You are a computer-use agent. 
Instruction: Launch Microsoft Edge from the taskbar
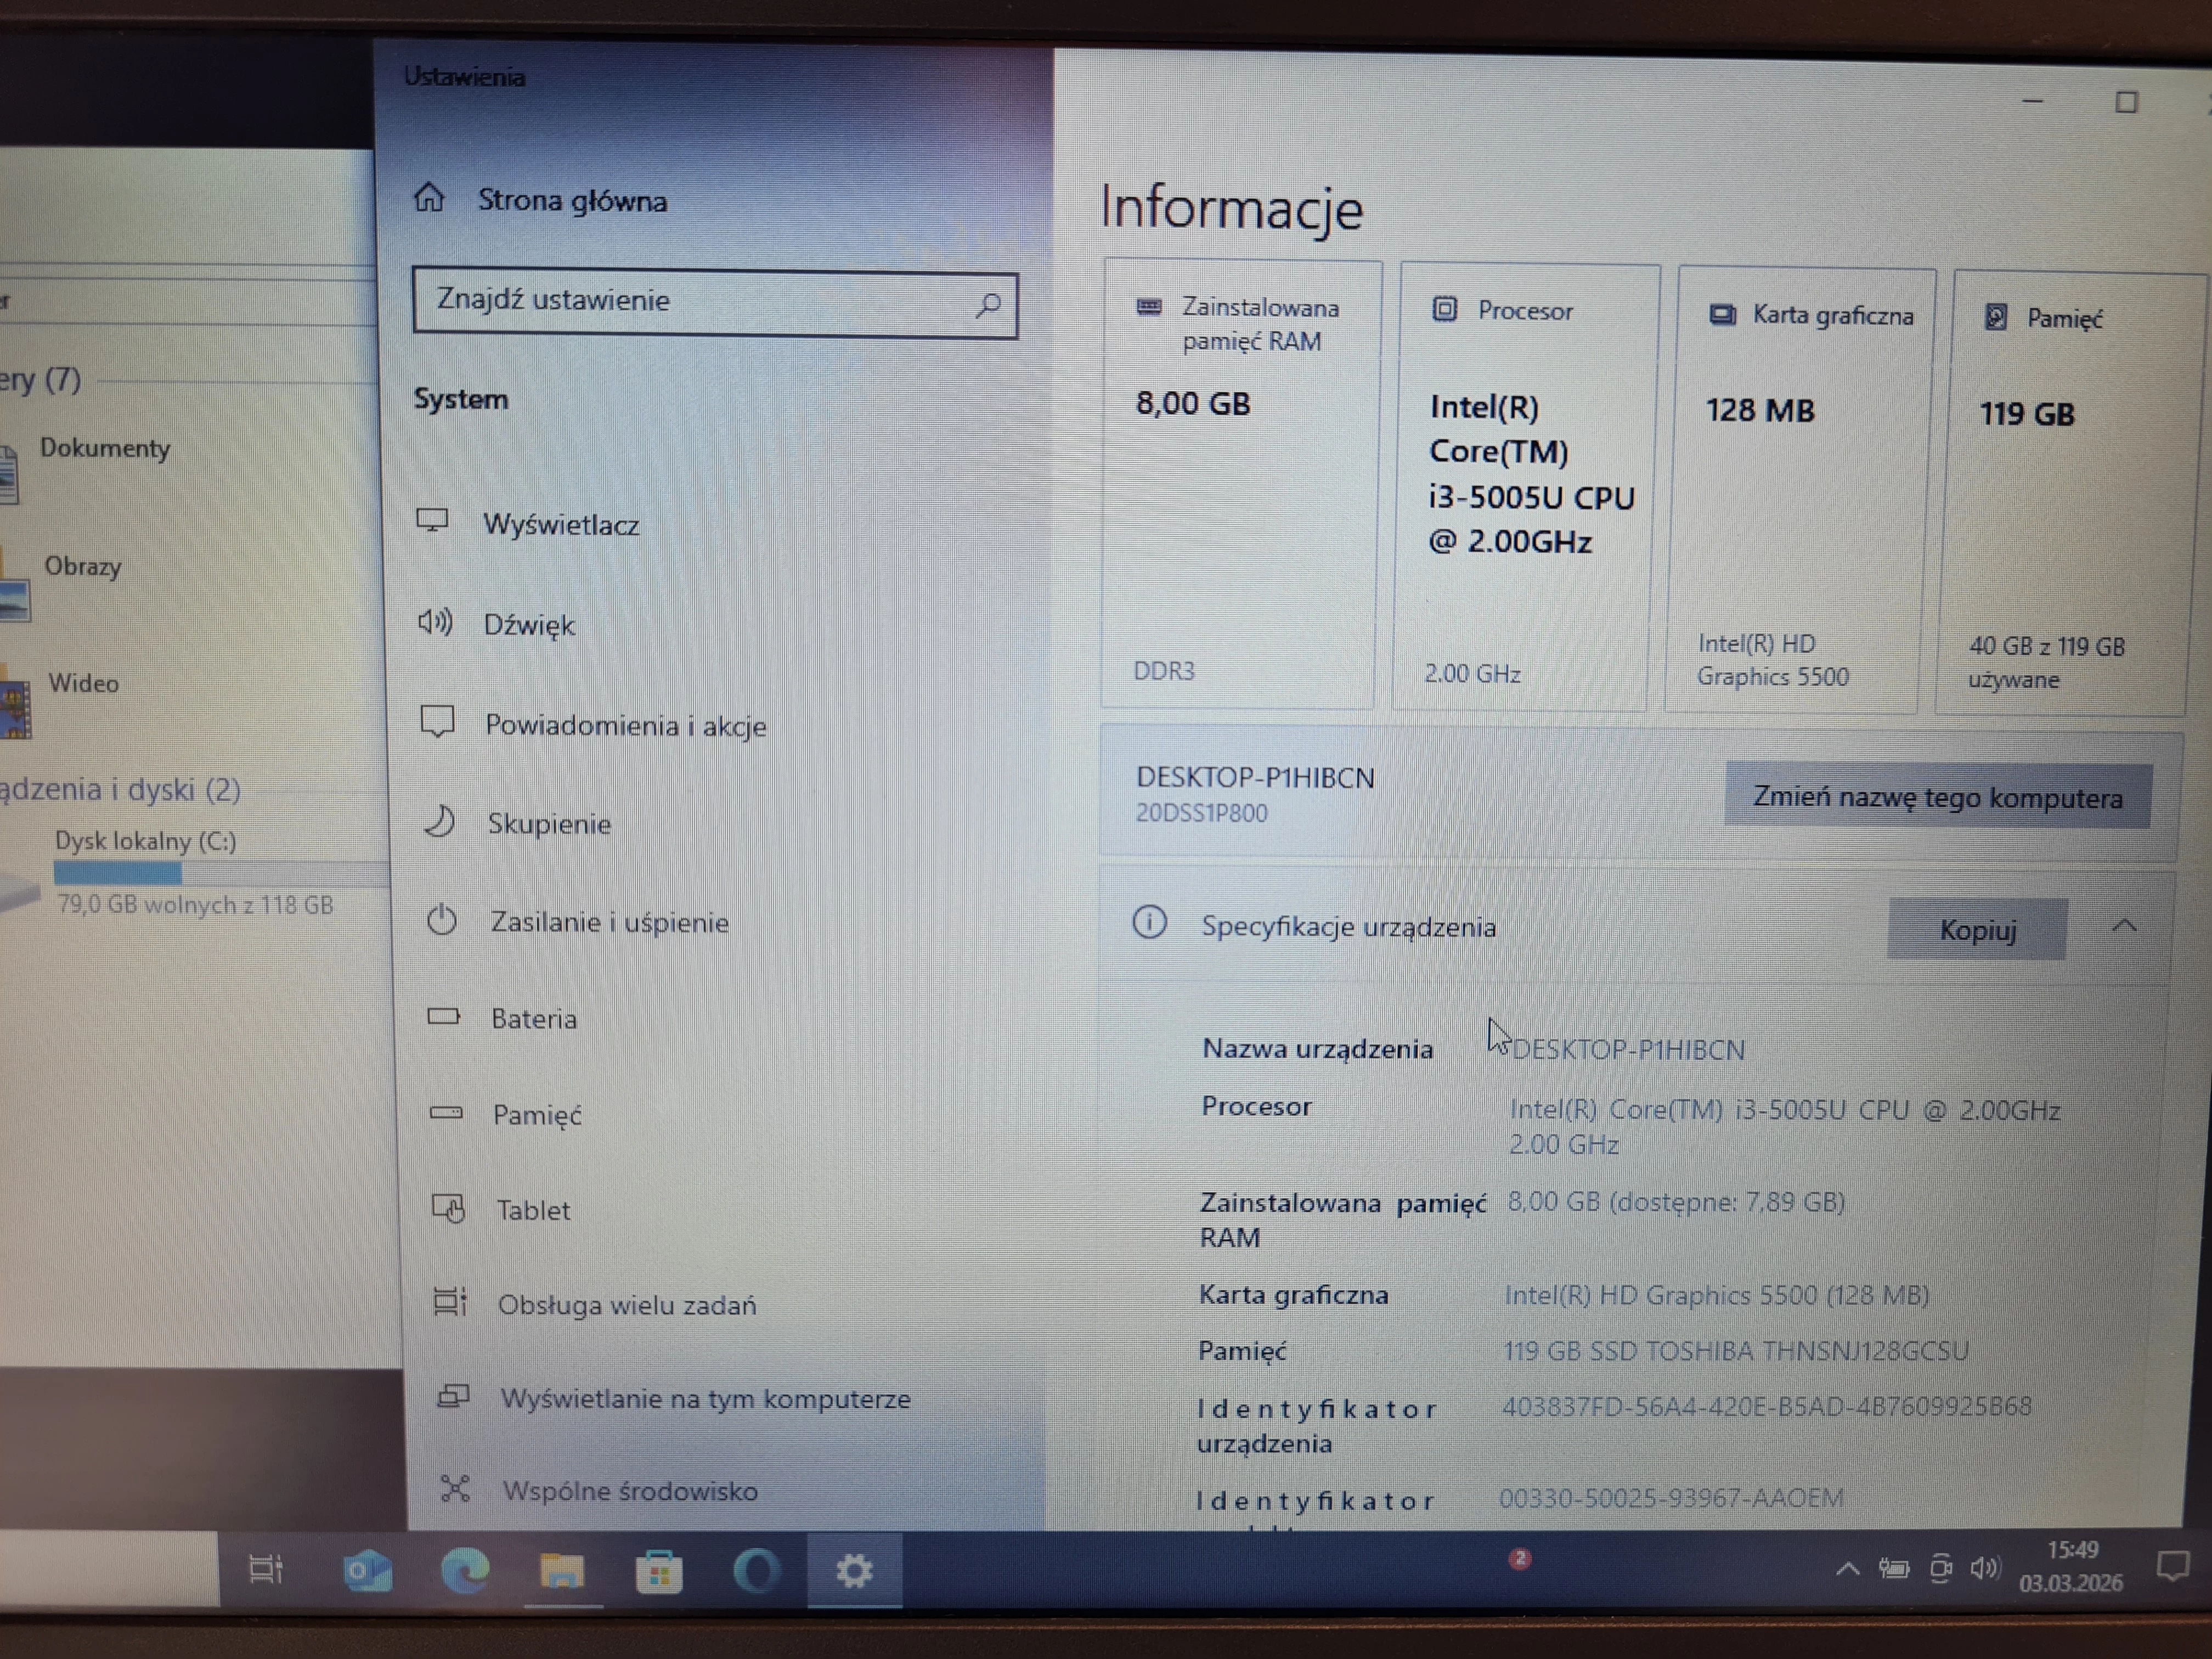pos(465,1572)
